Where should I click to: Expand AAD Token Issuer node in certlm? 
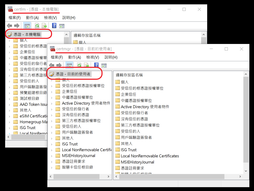9,105
